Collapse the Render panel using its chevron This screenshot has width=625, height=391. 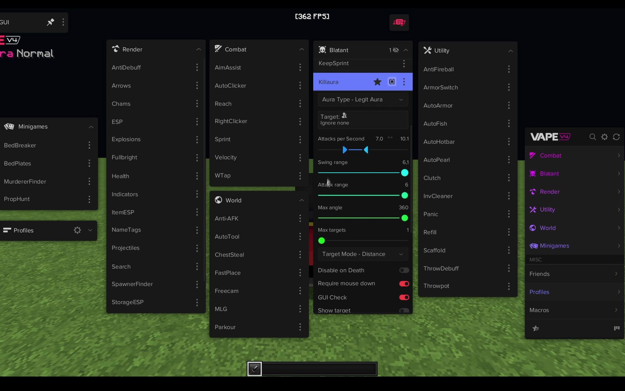pyautogui.click(x=199, y=49)
